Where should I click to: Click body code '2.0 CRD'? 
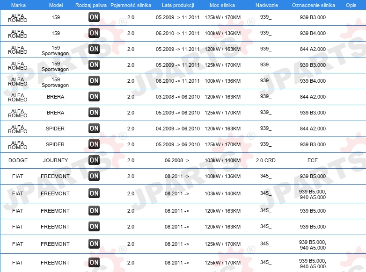266,160
